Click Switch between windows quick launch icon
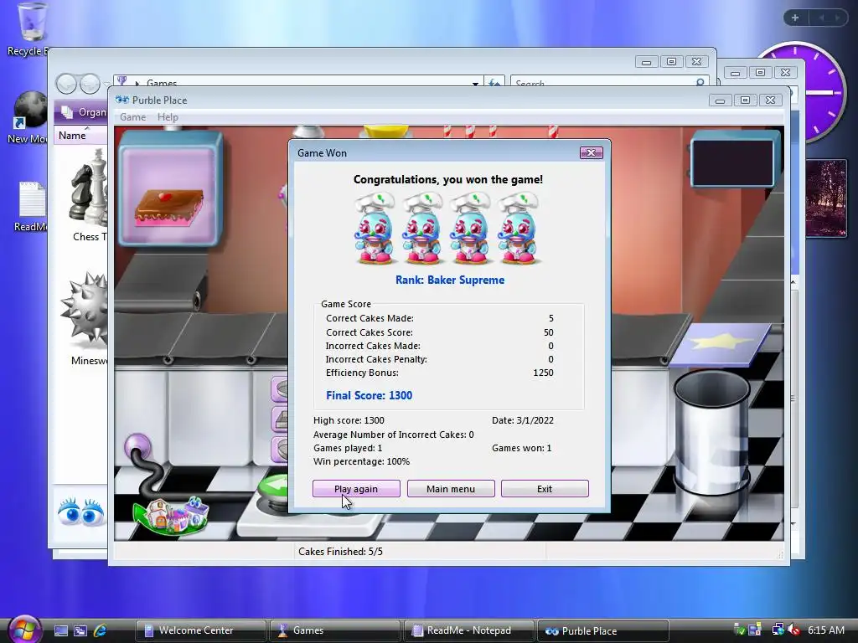 click(80, 630)
